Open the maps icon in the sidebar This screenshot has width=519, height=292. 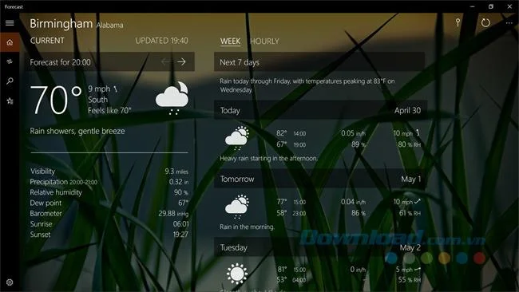click(x=10, y=61)
